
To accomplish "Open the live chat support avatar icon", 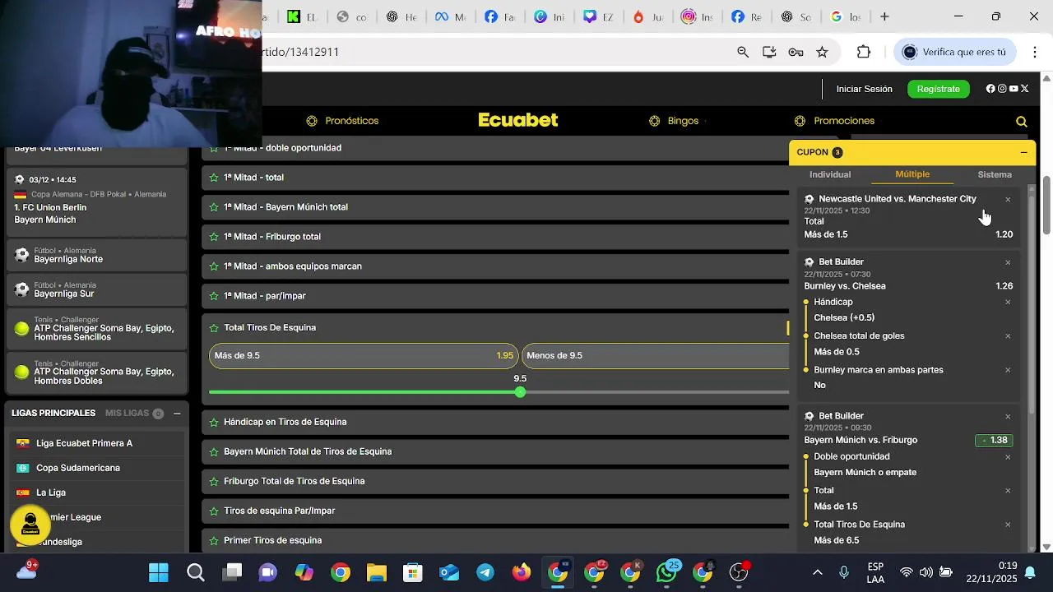I will pyautogui.click(x=30, y=524).
